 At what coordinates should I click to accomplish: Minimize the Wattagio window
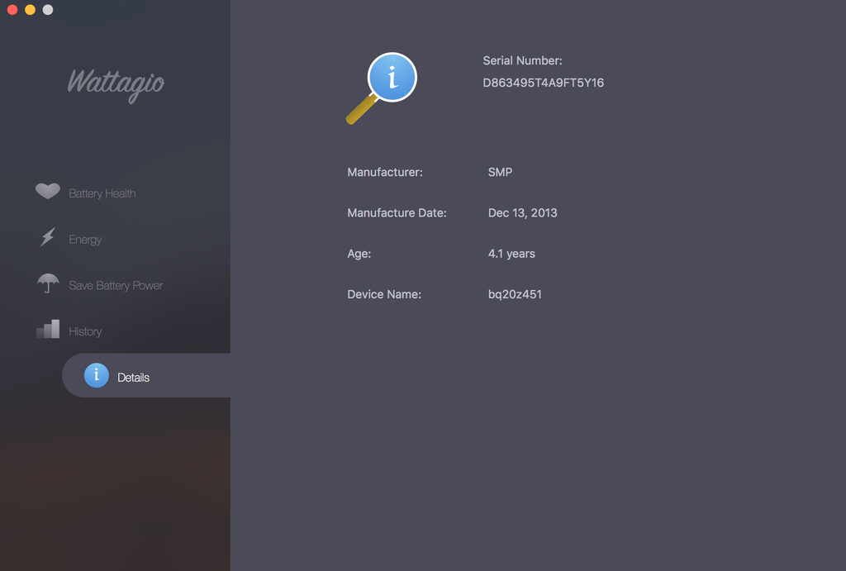click(31, 10)
